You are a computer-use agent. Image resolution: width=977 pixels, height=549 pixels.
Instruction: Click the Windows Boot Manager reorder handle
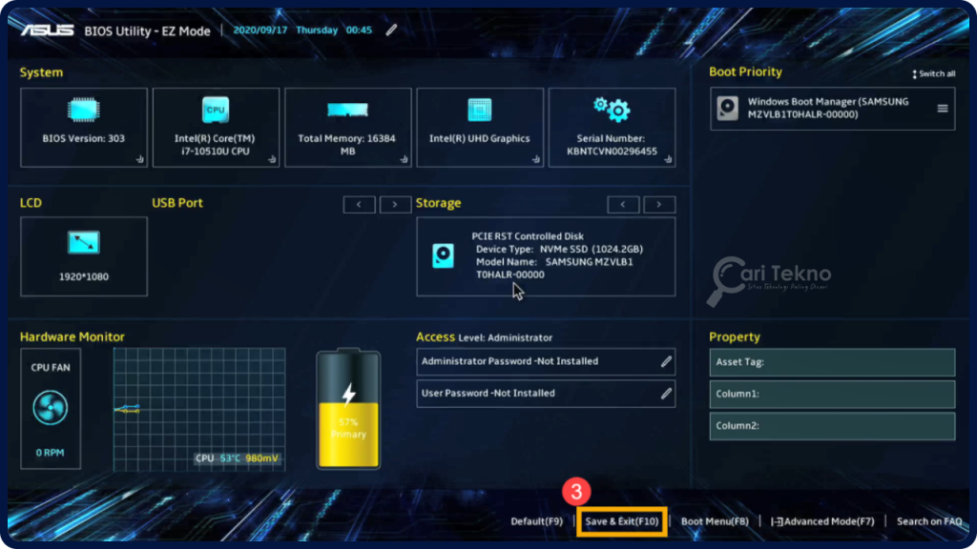pyautogui.click(x=942, y=109)
